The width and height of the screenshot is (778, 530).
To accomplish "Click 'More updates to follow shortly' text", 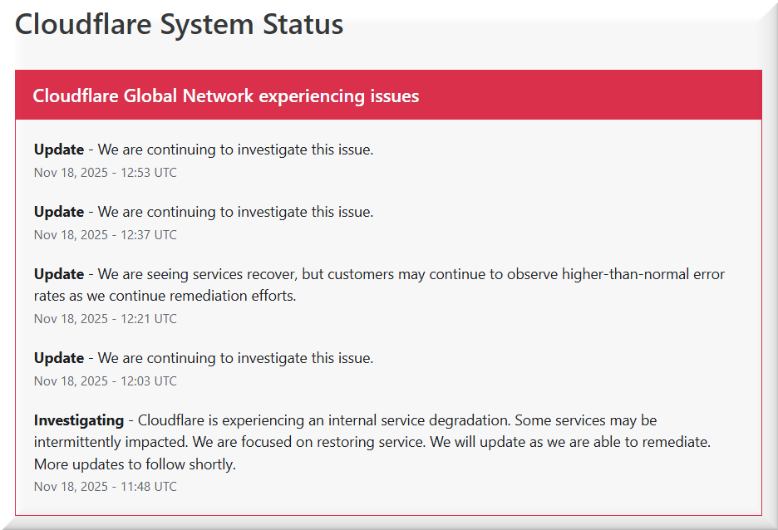I will [x=135, y=464].
